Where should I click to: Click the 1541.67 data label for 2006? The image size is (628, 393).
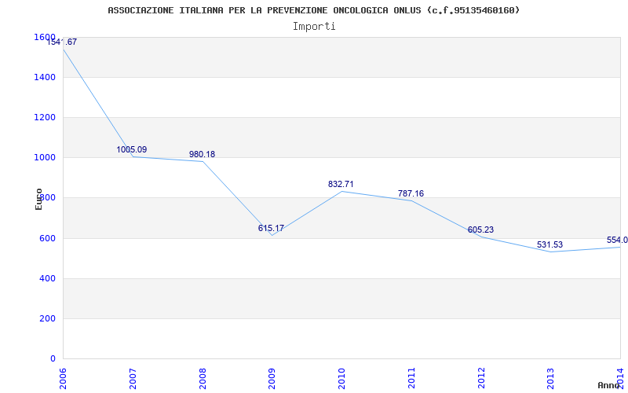[62, 42]
